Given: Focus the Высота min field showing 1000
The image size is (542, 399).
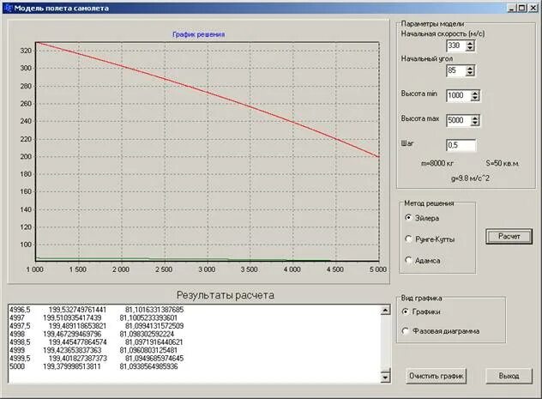Looking at the screenshot, I should click(x=458, y=95).
